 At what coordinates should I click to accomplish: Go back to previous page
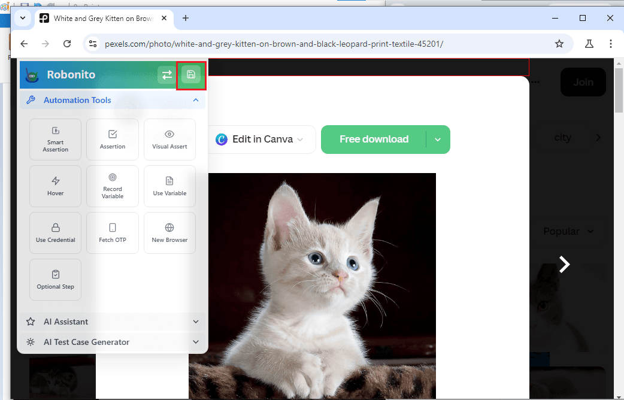[25, 44]
